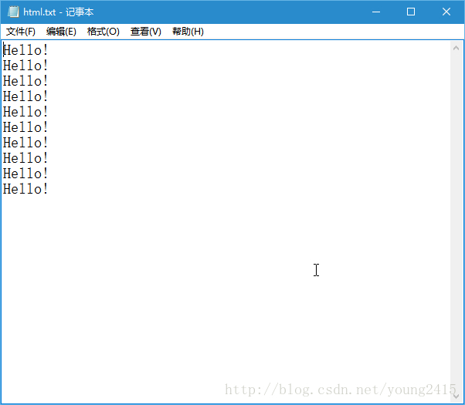Open the 帮助(H) menu
This screenshot has height=405, width=465.
(188, 32)
